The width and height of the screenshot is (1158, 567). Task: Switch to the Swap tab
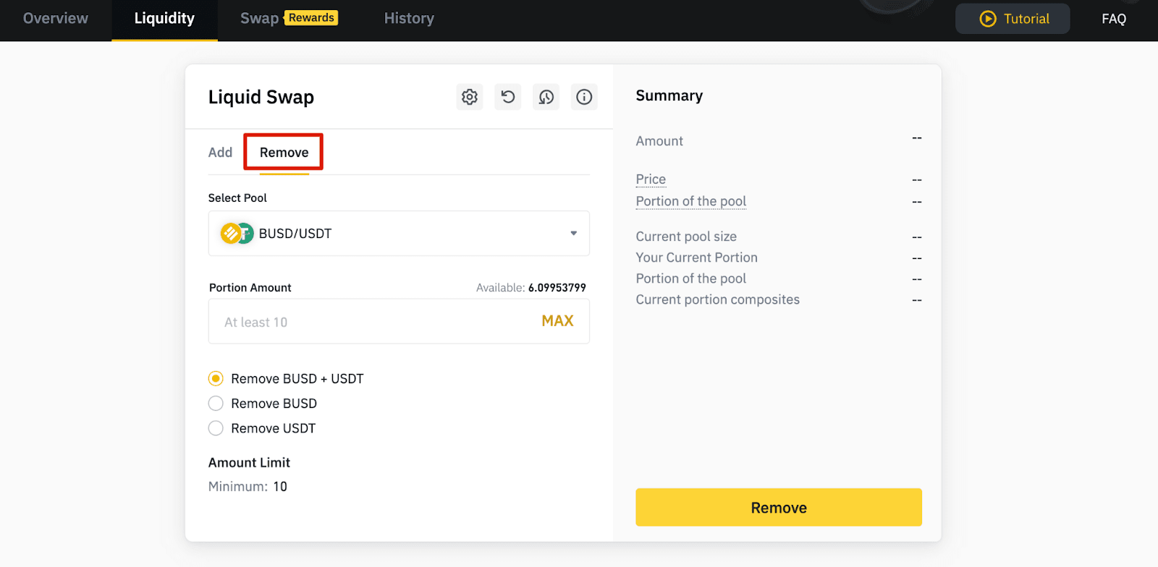coord(259,19)
